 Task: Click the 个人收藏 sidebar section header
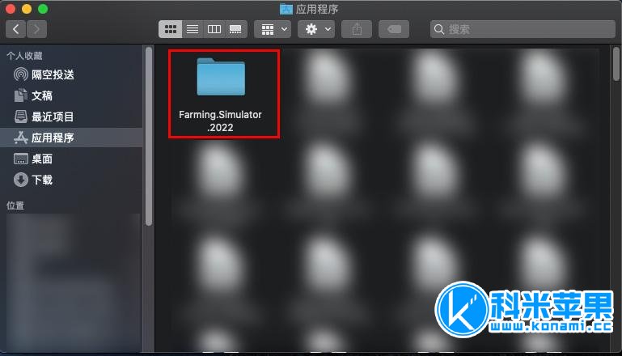point(24,56)
